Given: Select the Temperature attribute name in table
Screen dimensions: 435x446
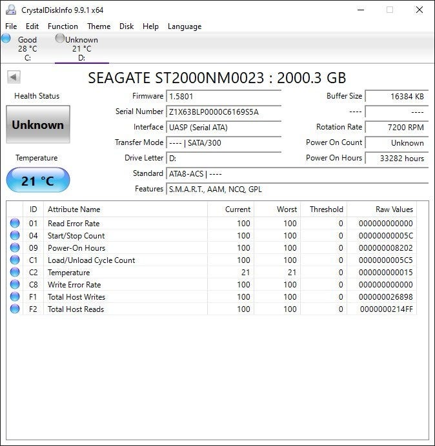Looking at the screenshot, I should [68, 273].
